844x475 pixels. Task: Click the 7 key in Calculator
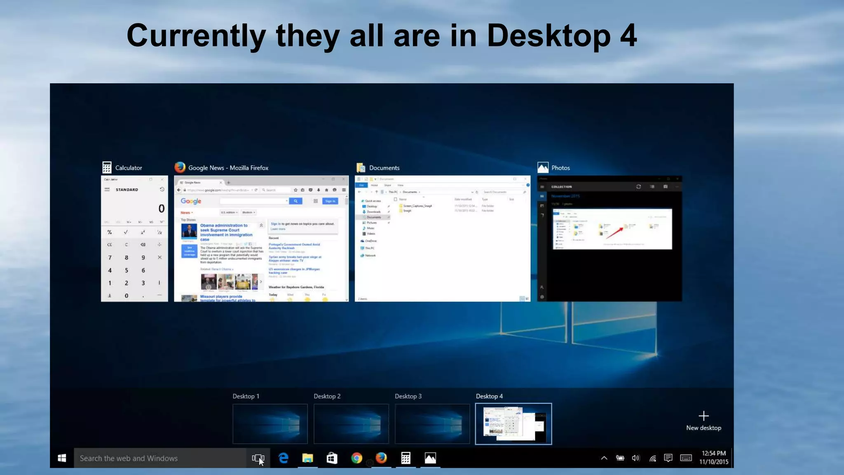coord(110,257)
